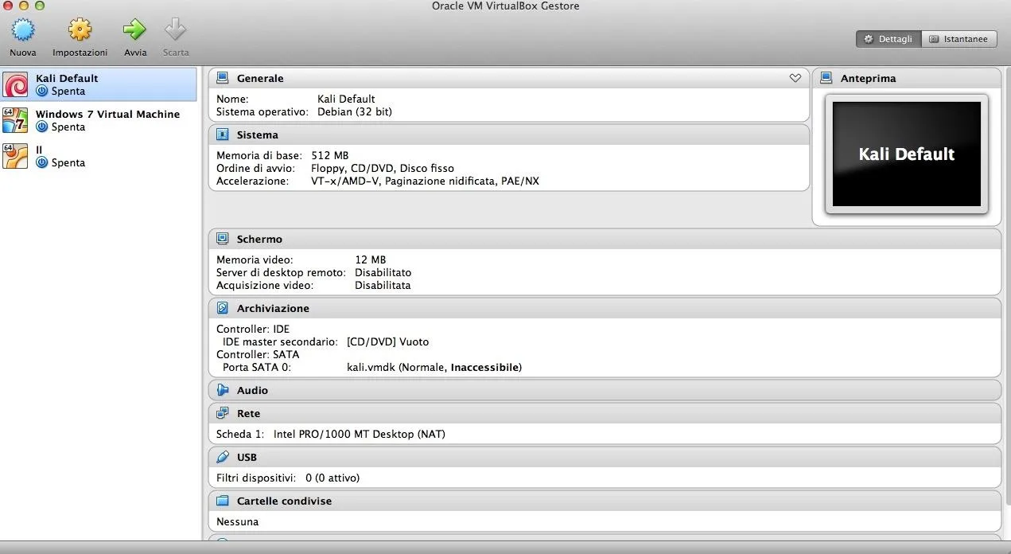Click 'kali.vmdk (Normale, Inaccessibile)' entry
The height and width of the screenshot is (554, 1011).
[434, 367]
